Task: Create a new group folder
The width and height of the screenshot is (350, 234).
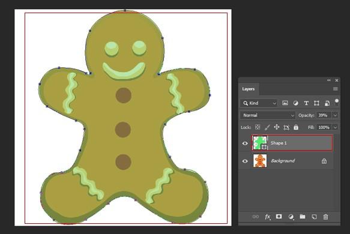Action: pyautogui.click(x=303, y=217)
